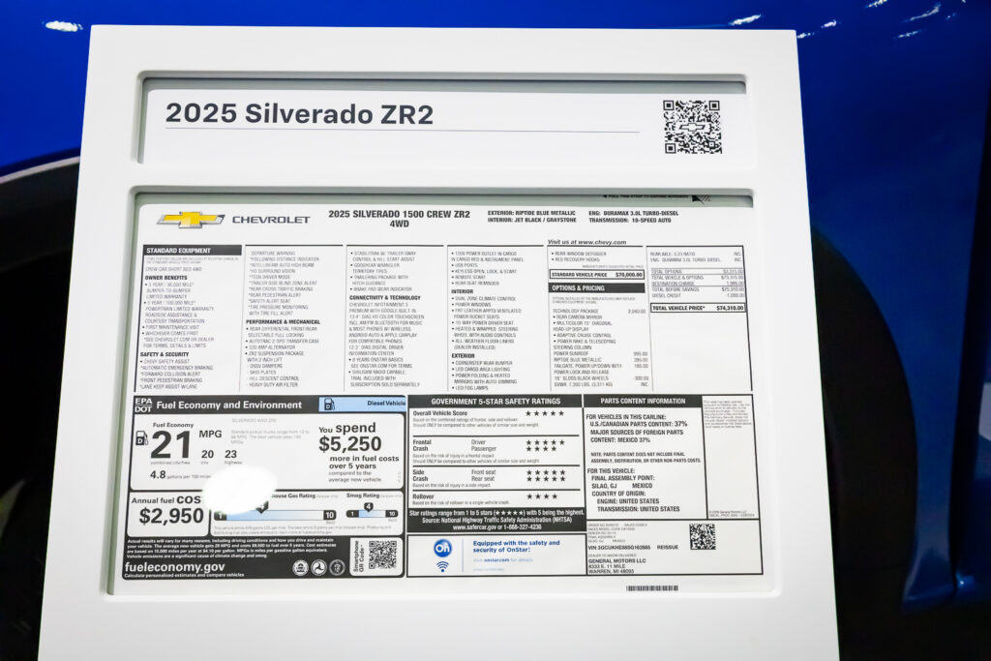Click the VIN number line
This screenshot has width=991, height=661.
(x=618, y=547)
